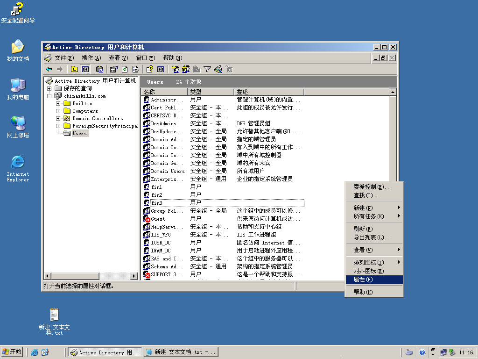Sort list by the 描述 column header
Viewport: 478px width, 359px height.
point(269,92)
